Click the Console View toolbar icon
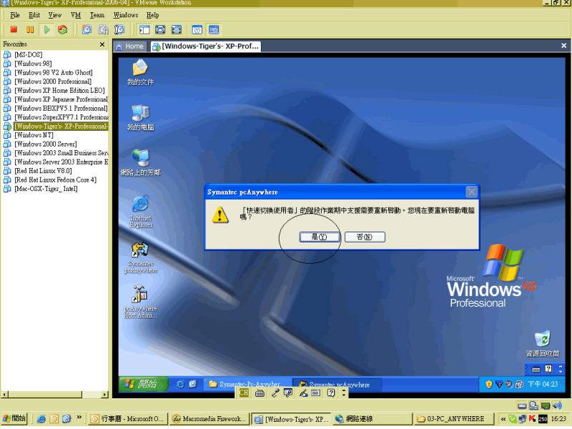The width and height of the screenshot is (572, 429). click(x=213, y=29)
